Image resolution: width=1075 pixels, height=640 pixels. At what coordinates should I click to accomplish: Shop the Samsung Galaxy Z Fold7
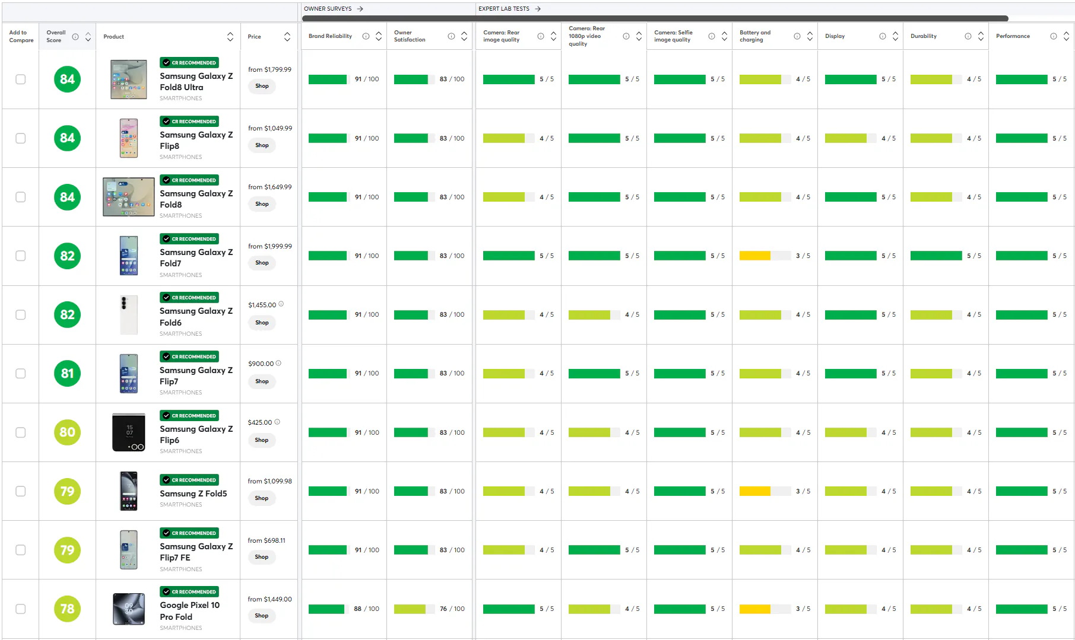262,263
